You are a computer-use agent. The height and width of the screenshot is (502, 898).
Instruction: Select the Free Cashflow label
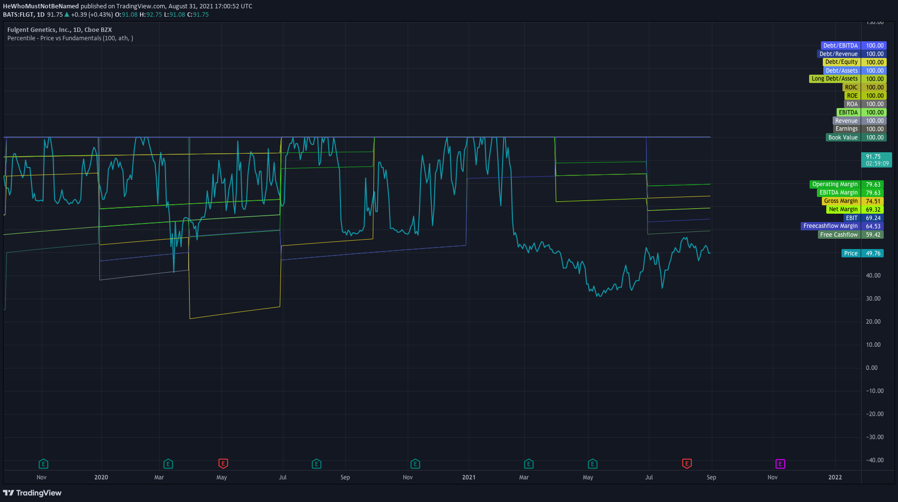pos(839,235)
